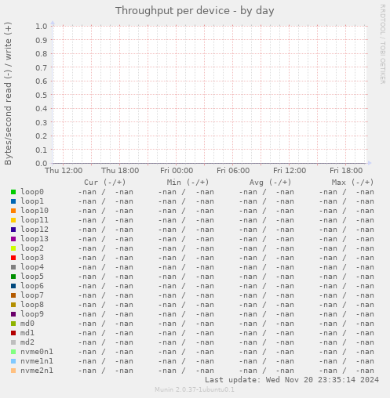
Task: Click the loop2 lime color swatch
Action: 13,248
